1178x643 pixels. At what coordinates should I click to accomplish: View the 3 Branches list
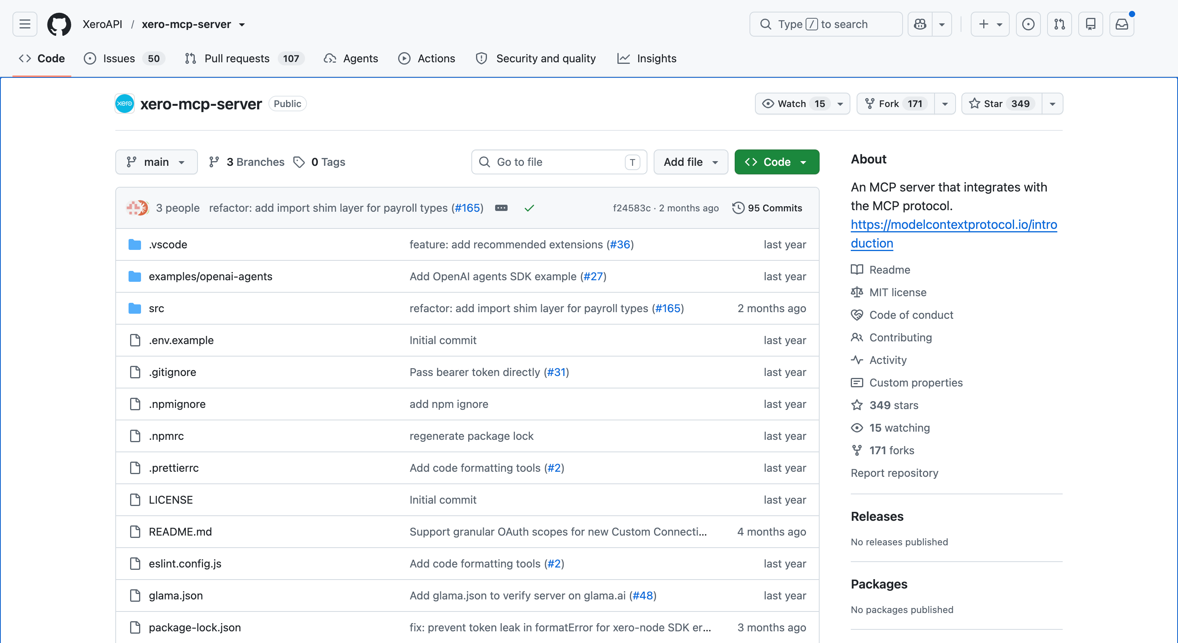(x=247, y=162)
